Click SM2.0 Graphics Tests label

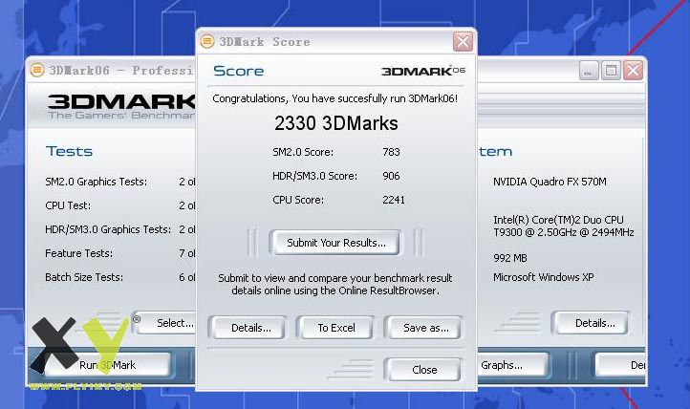(x=96, y=182)
